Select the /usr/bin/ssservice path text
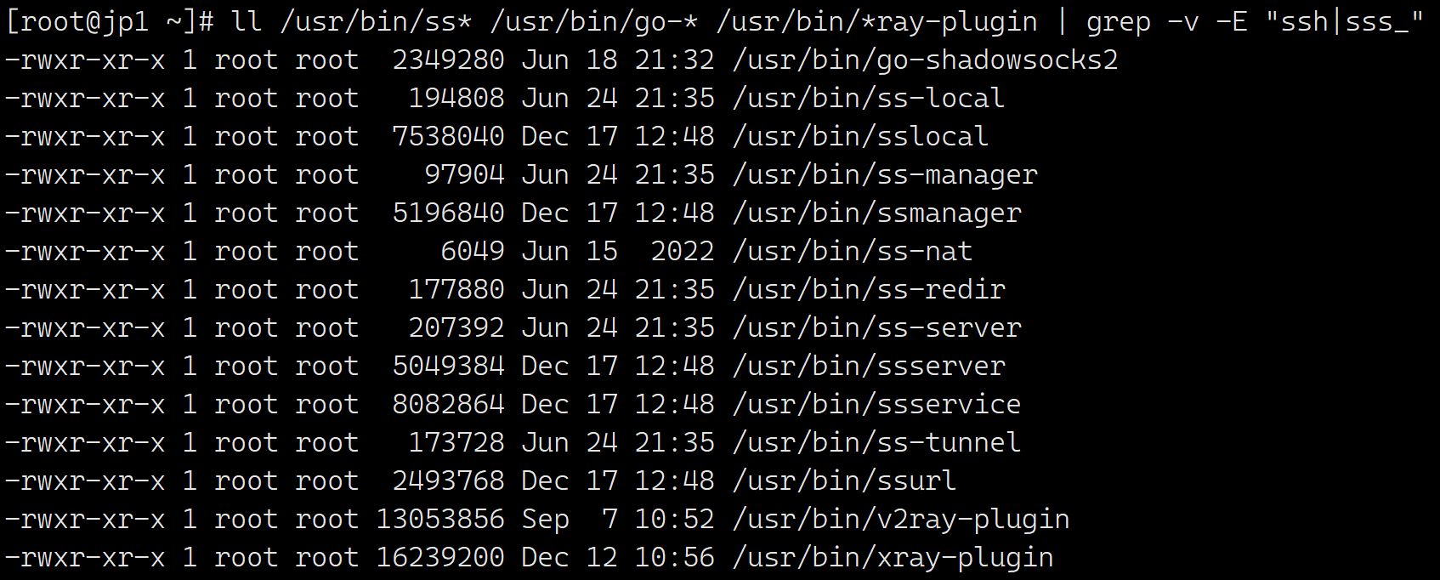The width and height of the screenshot is (1440, 580). tap(876, 405)
